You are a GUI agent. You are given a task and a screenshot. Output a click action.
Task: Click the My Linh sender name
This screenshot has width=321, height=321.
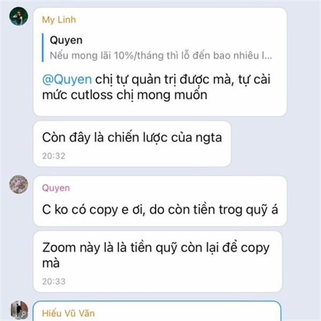pyautogui.click(x=59, y=20)
